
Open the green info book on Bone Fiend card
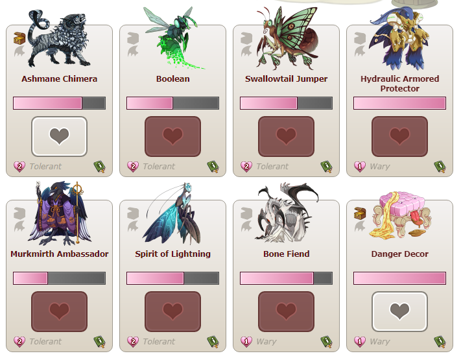pos(327,342)
